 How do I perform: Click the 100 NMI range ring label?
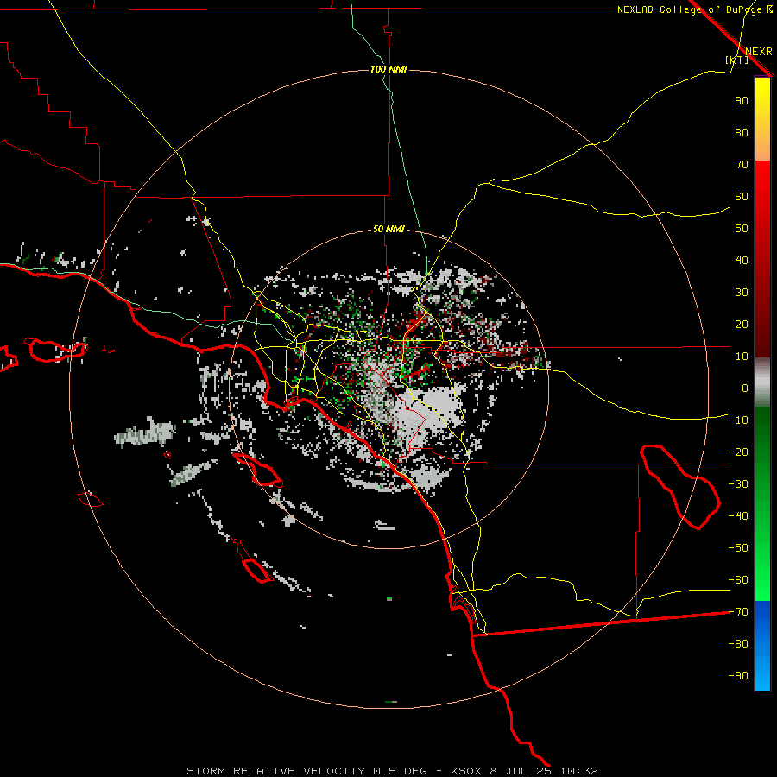click(388, 69)
